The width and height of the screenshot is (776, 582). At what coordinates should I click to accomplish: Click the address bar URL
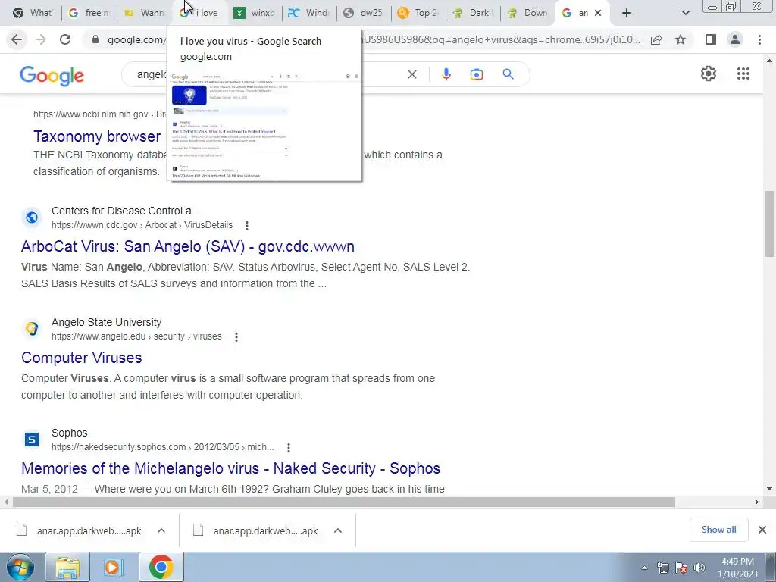pos(374,39)
